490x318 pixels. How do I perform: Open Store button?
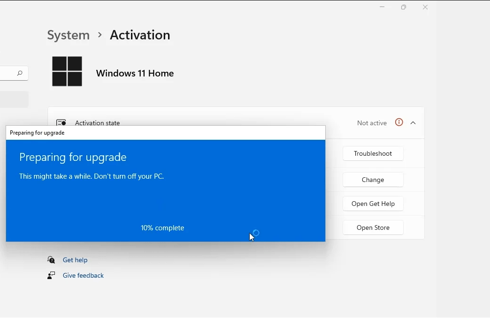click(373, 227)
